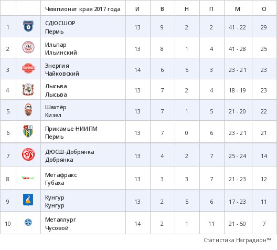Click the 41 - 22 goals cell
The width and height of the screenshot is (277, 250).
[237, 27]
